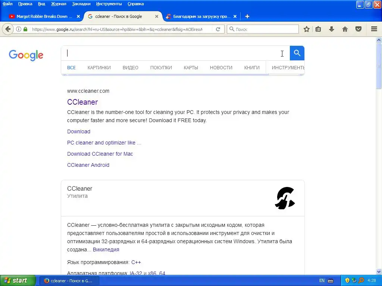Reload the page with the refresh icon
382x286 pixels.
pos(218,29)
